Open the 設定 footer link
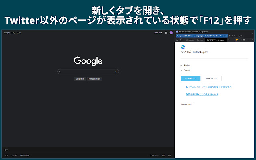This screenshot has width=256, height=160. click(x=170, y=156)
